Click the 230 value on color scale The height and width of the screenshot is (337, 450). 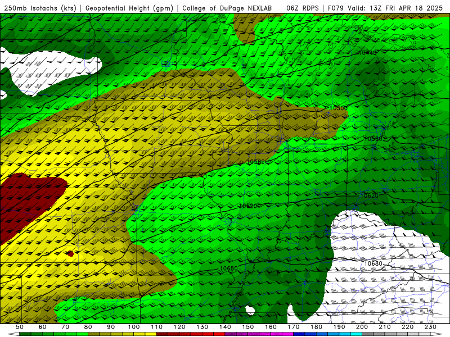tap(430, 327)
